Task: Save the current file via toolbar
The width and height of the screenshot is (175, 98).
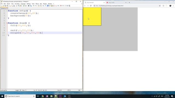Action: (x=5, y=6)
